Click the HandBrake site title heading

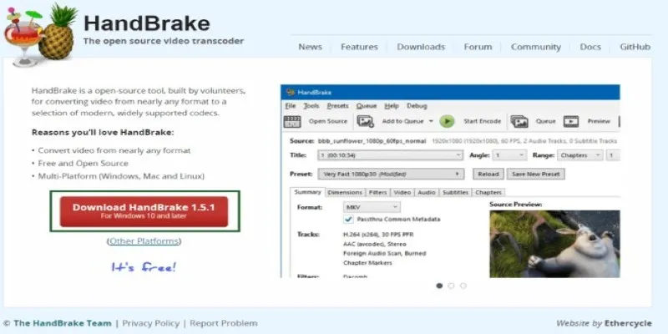tap(147, 23)
